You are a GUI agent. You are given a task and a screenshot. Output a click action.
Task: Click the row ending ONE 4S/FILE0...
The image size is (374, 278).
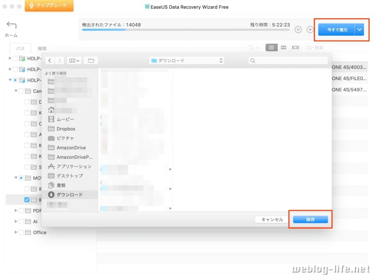[349, 79]
